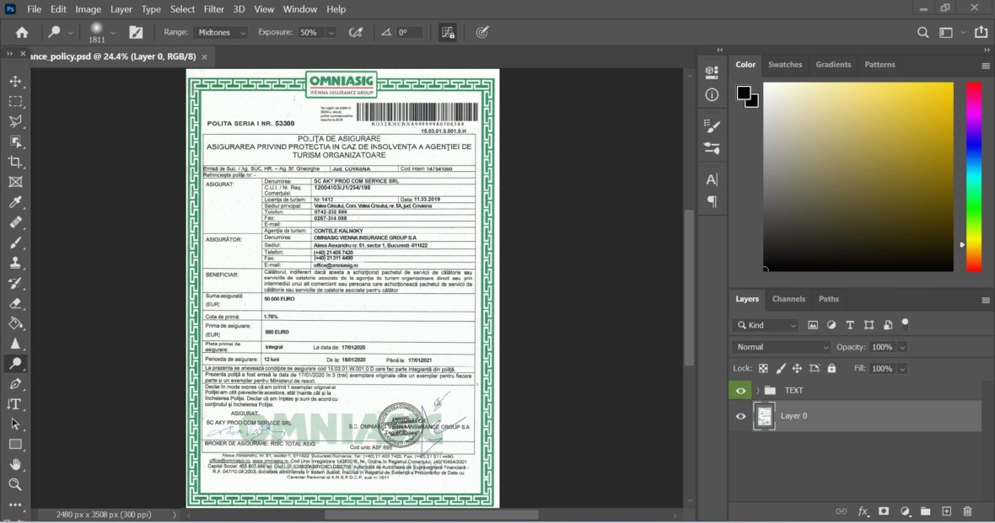Switch to the Channels tab
The height and width of the screenshot is (523, 995).
788,298
